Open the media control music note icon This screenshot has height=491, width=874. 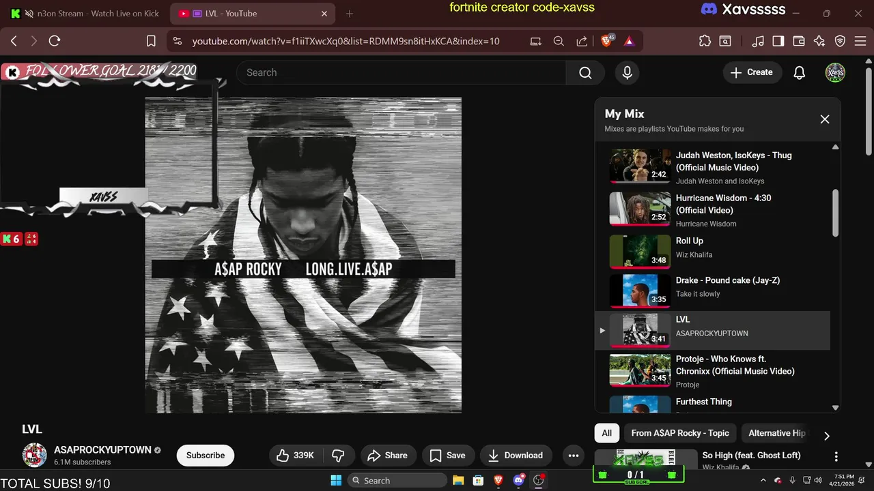click(x=758, y=41)
